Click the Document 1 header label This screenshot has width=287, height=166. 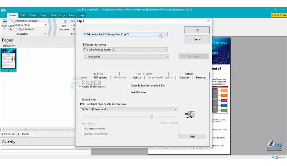pos(10,46)
